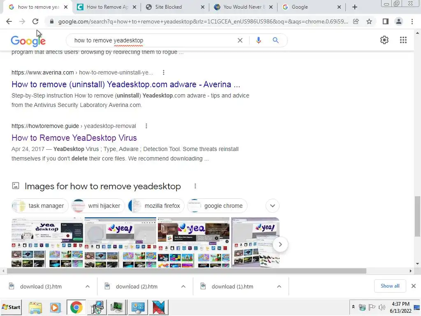
Task: Open download (1).htm options arrow
Action: [279, 286]
